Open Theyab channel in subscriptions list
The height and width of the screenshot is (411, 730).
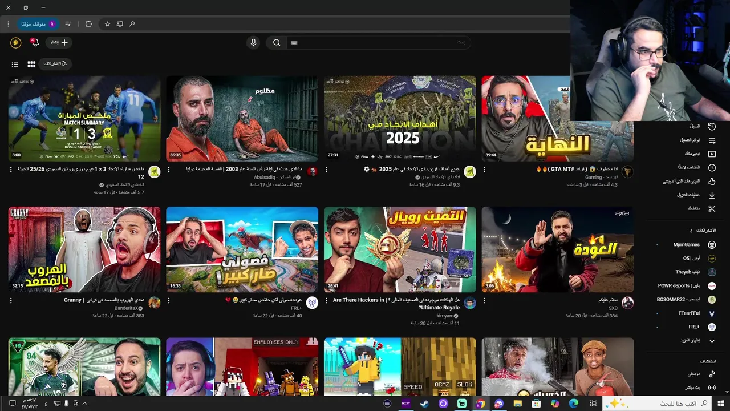686,272
